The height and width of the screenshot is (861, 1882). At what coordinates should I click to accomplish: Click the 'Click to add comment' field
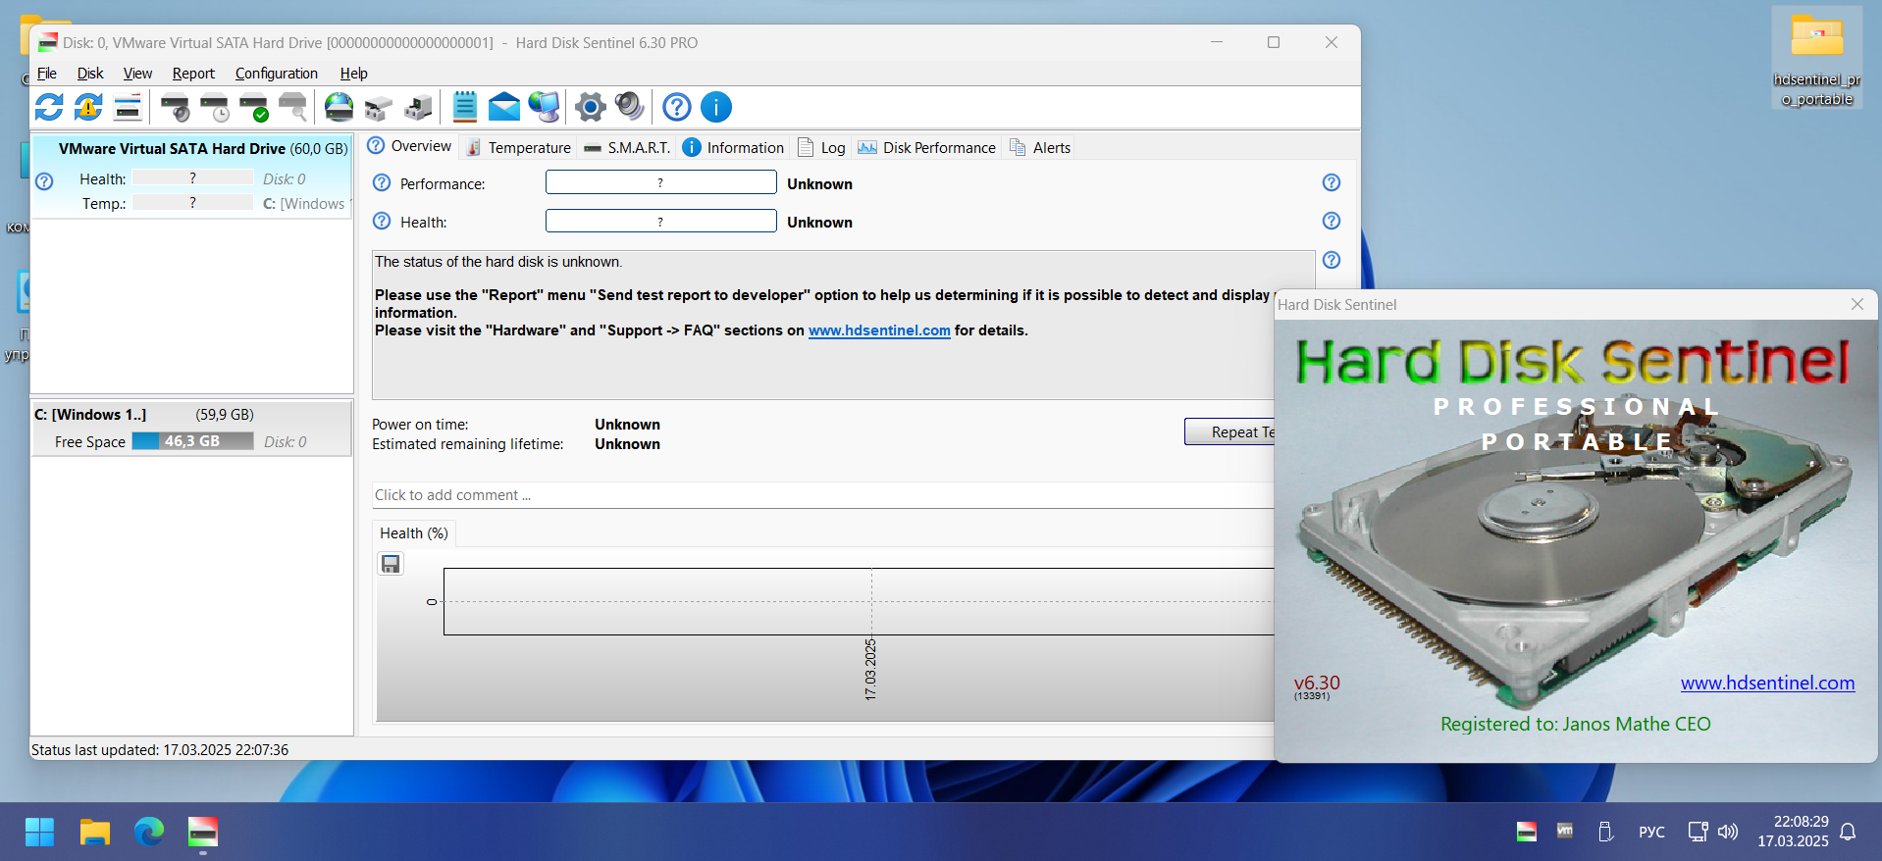click(x=822, y=495)
